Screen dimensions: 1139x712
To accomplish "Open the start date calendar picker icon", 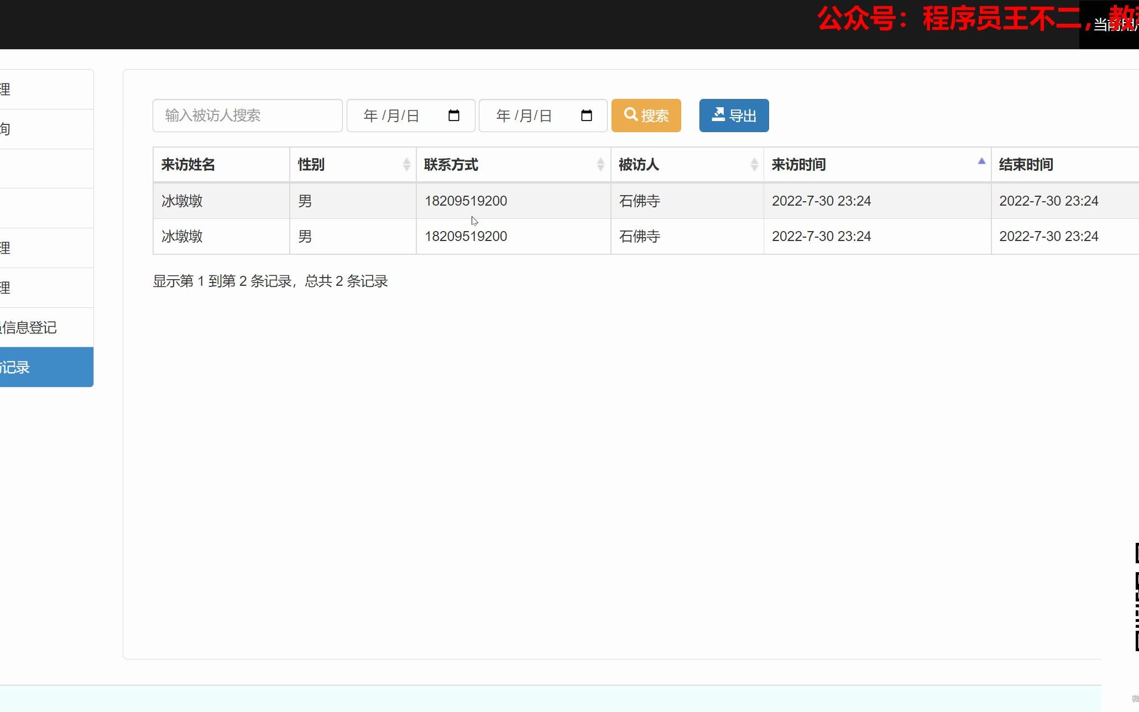I will tap(454, 116).
